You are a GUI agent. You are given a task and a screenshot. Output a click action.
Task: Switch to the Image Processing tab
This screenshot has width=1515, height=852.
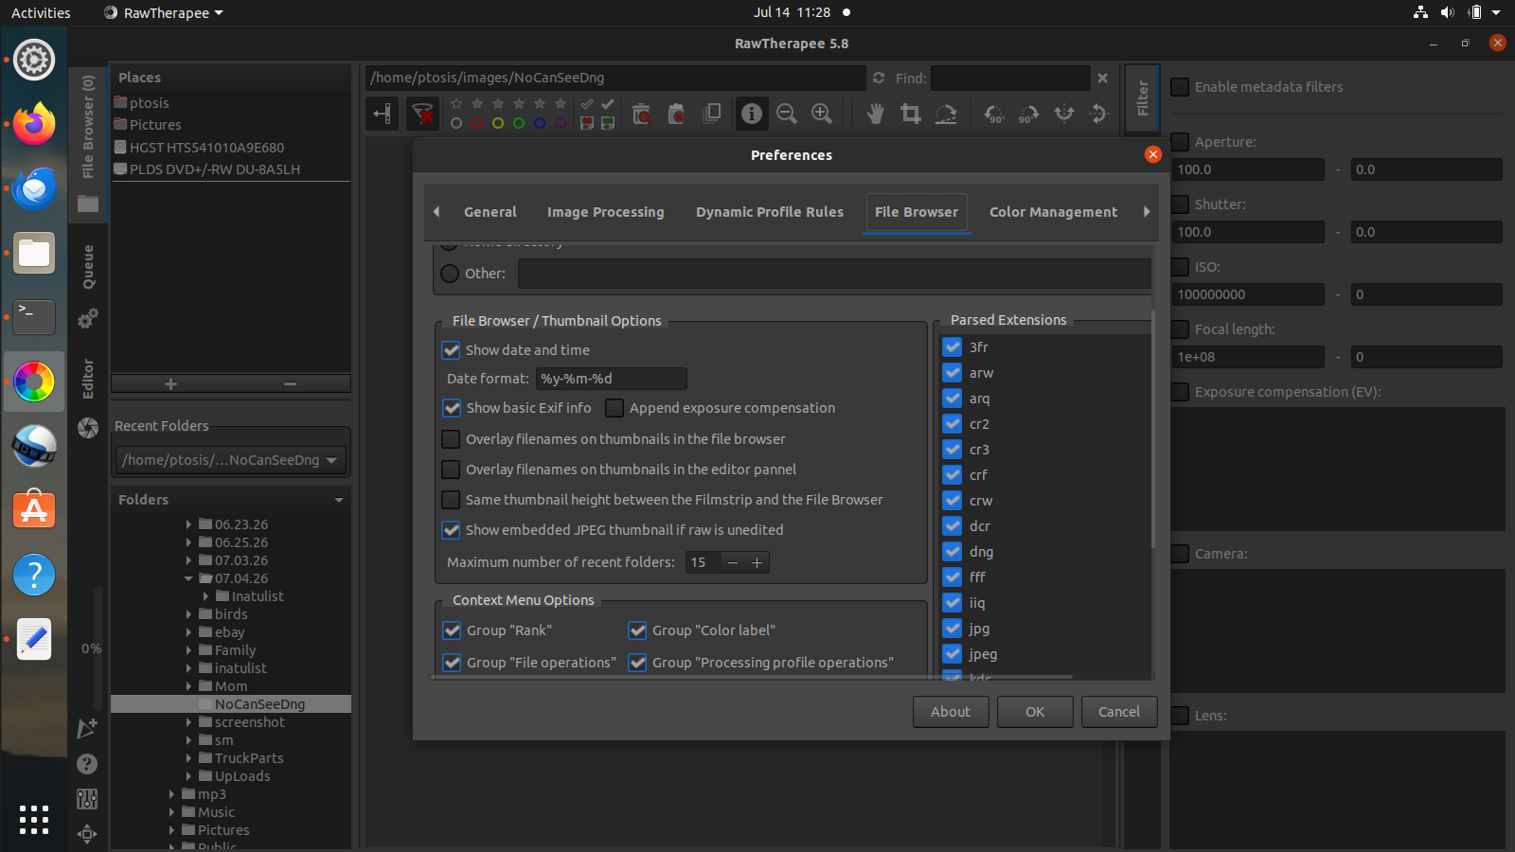coord(606,212)
